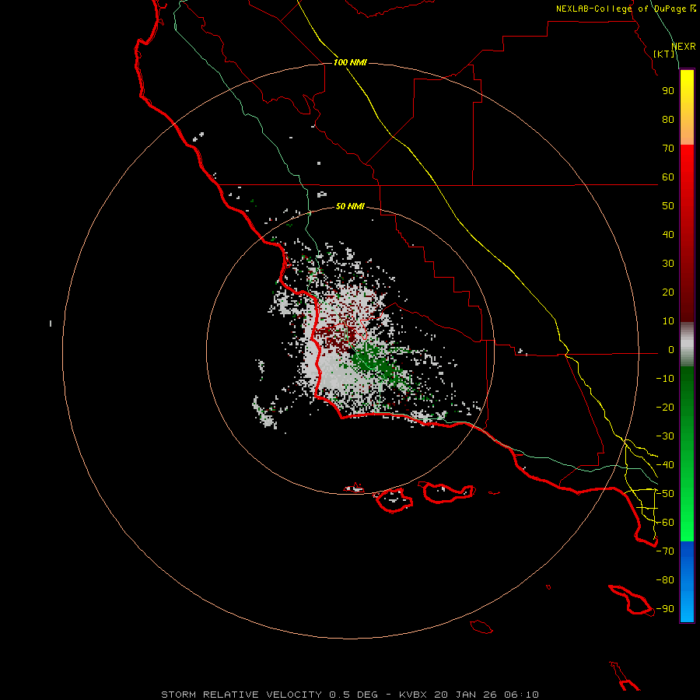Click the "-60" scale value

click(x=665, y=523)
